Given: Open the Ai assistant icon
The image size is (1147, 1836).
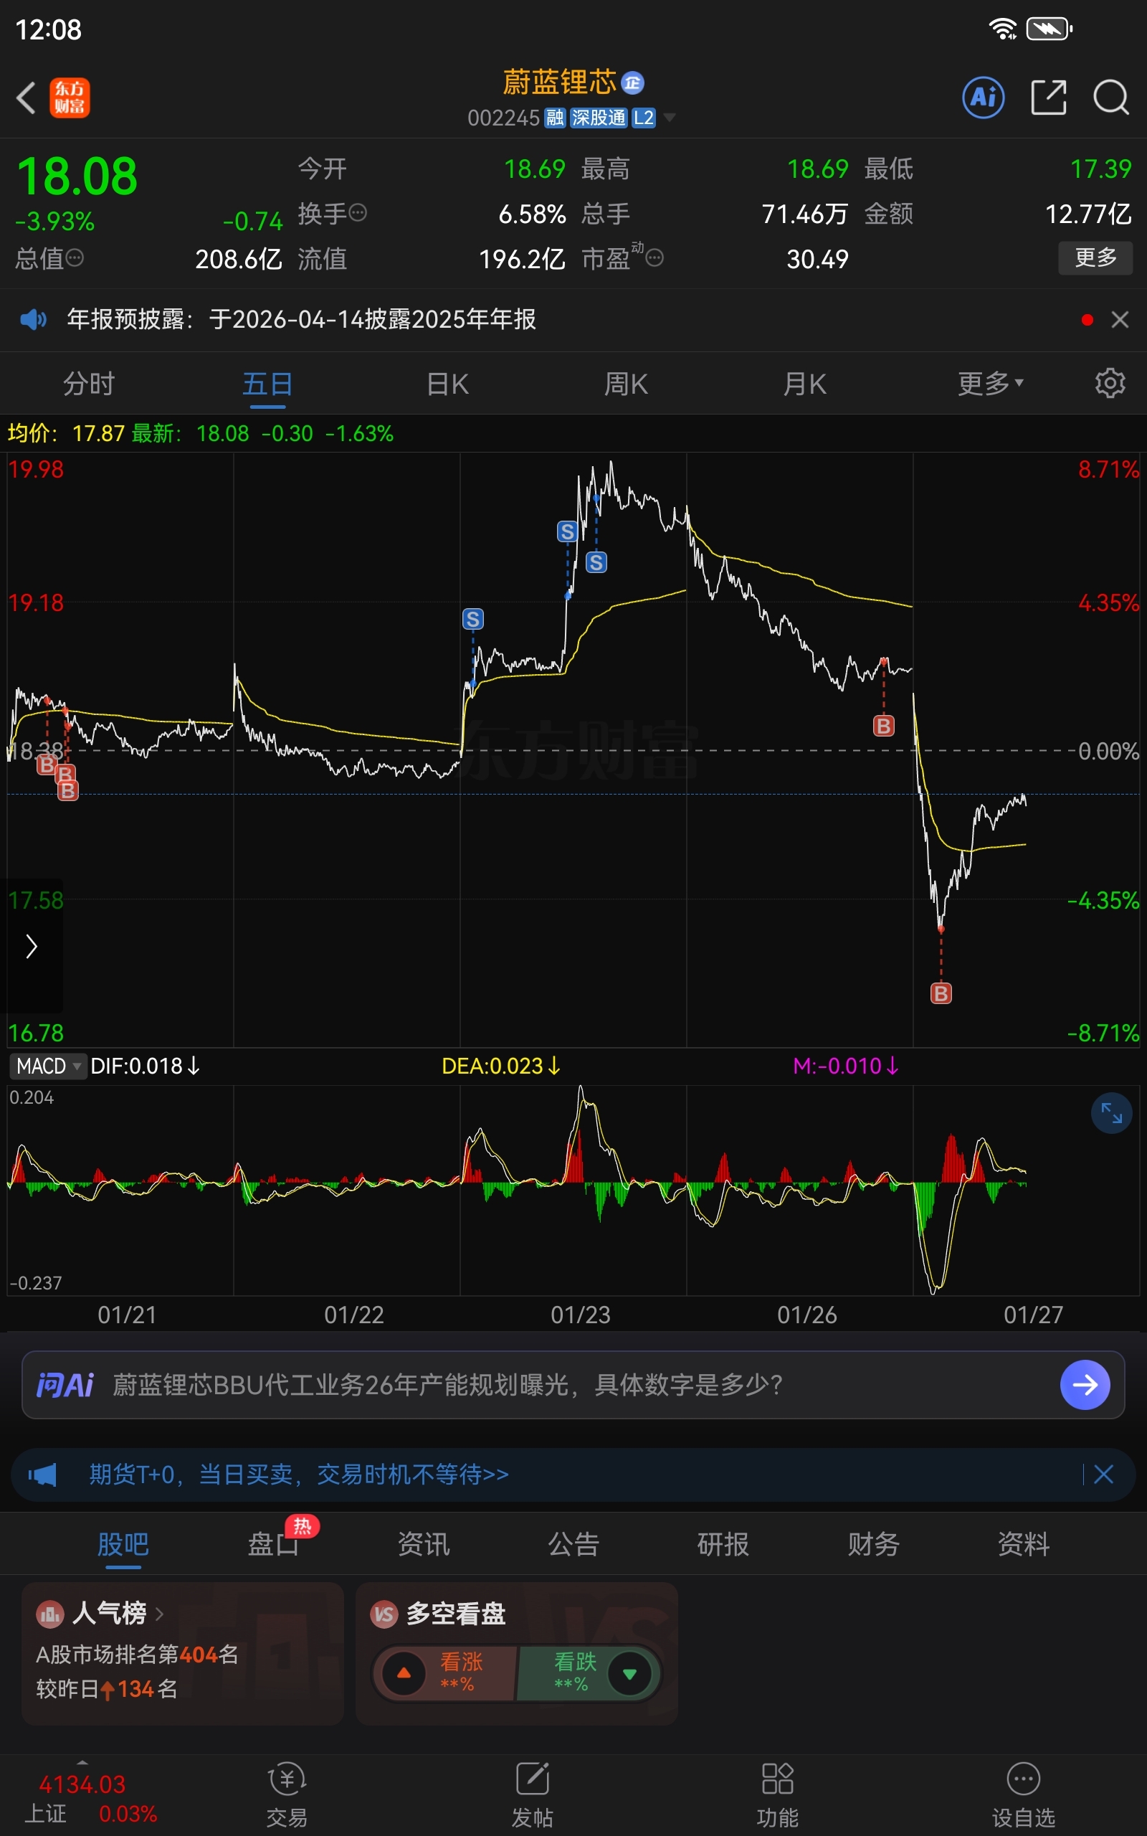Looking at the screenshot, I should point(983,97).
